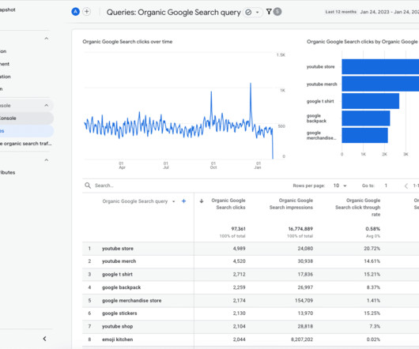The image size is (419, 349).
Task: Select the google backpack table row
Action: [x=251, y=287]
